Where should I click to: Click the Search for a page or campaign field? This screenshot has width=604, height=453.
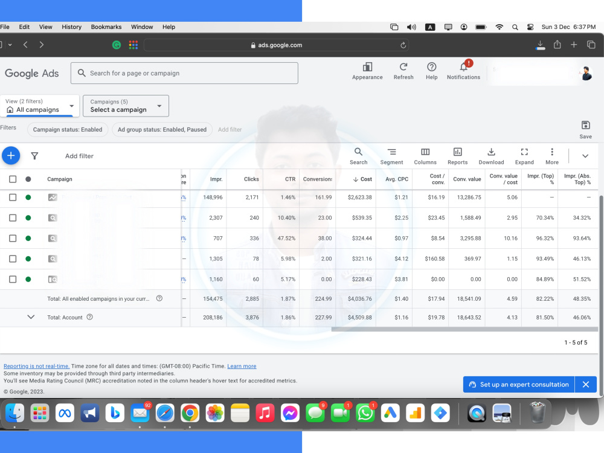(184, 73)
